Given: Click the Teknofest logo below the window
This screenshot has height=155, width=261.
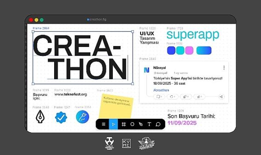Looking at the screenshot, I should coord(146,143).
